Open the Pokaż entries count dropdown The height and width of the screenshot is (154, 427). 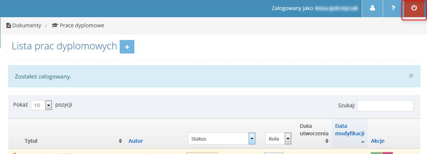tap(41, 105)
